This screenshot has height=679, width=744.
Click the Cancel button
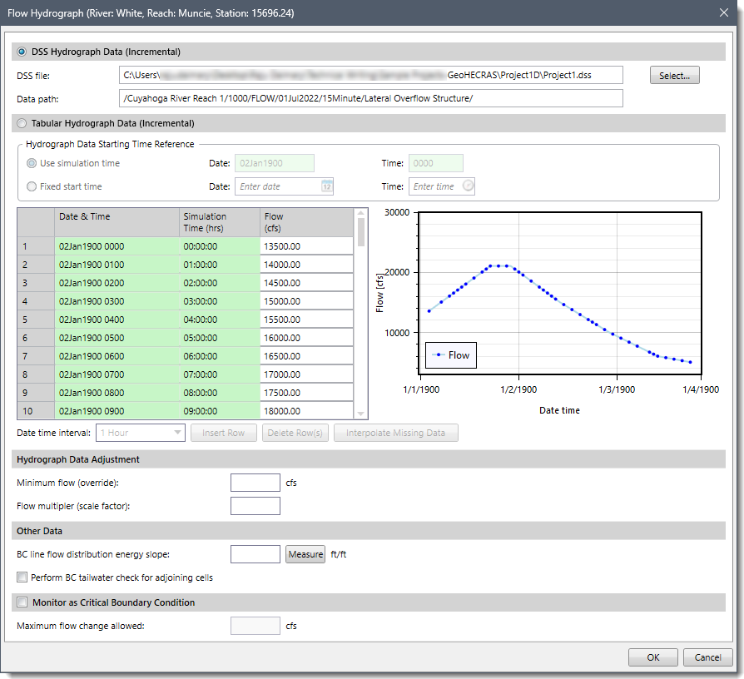tap(707, 657)
